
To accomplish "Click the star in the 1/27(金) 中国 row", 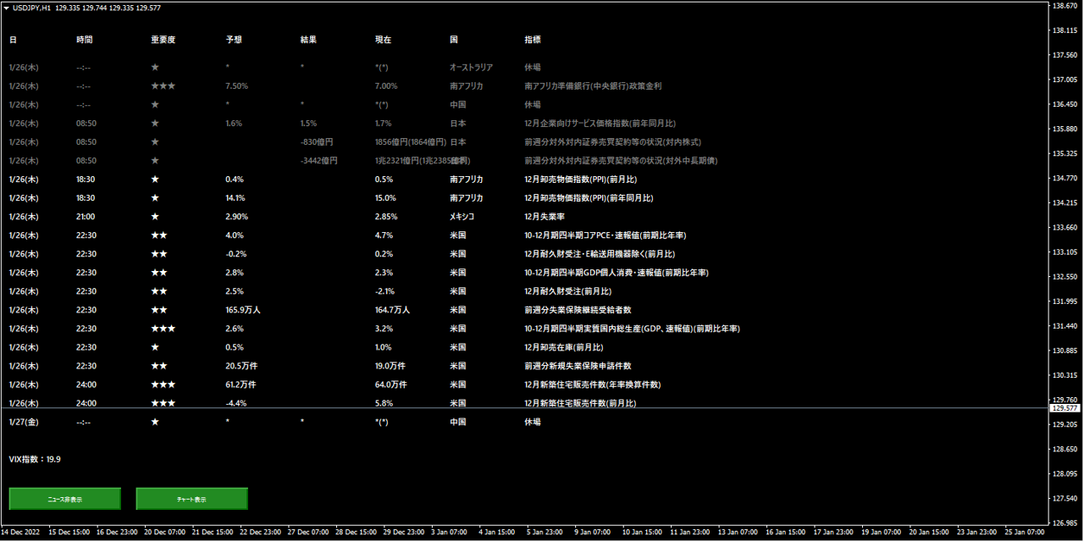I will [x=155, y=422].
